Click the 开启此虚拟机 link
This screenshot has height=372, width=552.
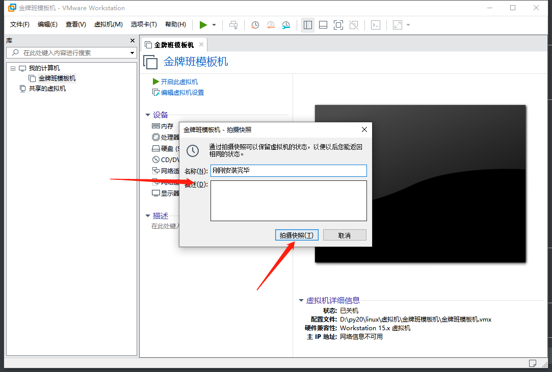click(179, 82)
